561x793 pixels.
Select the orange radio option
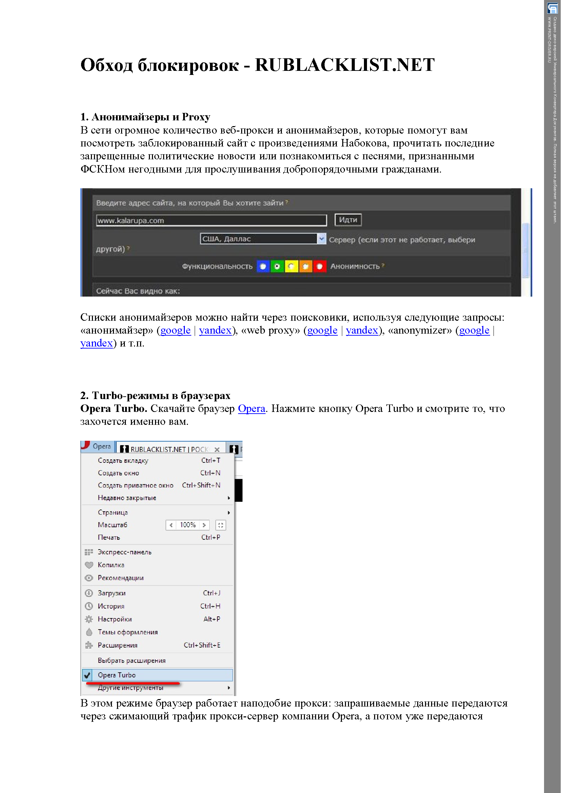tap(306, 266)
